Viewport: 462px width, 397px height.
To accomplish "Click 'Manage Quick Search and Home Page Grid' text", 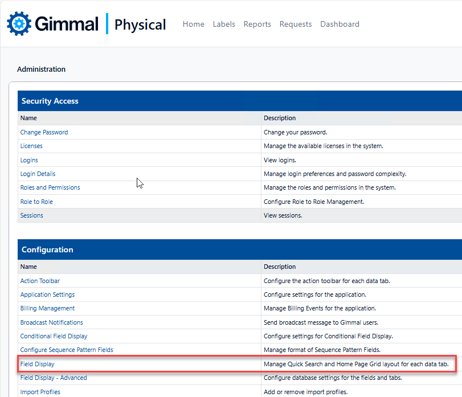I will tap(356, 364).
